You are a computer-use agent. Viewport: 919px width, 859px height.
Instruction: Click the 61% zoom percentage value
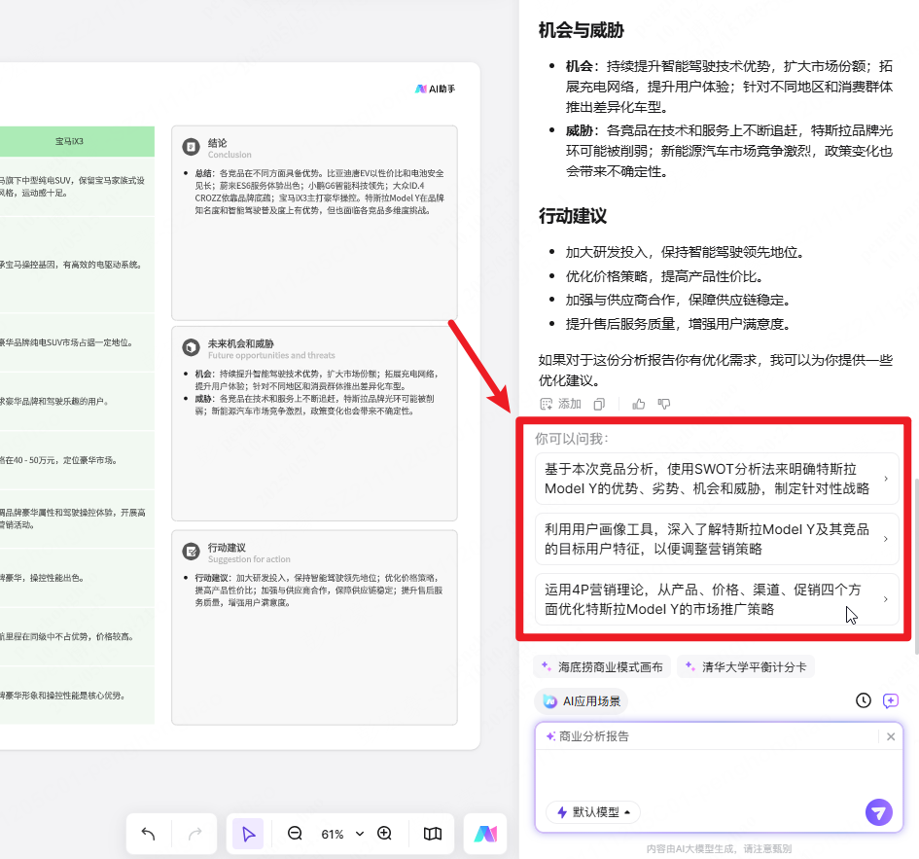click(333, 834)
